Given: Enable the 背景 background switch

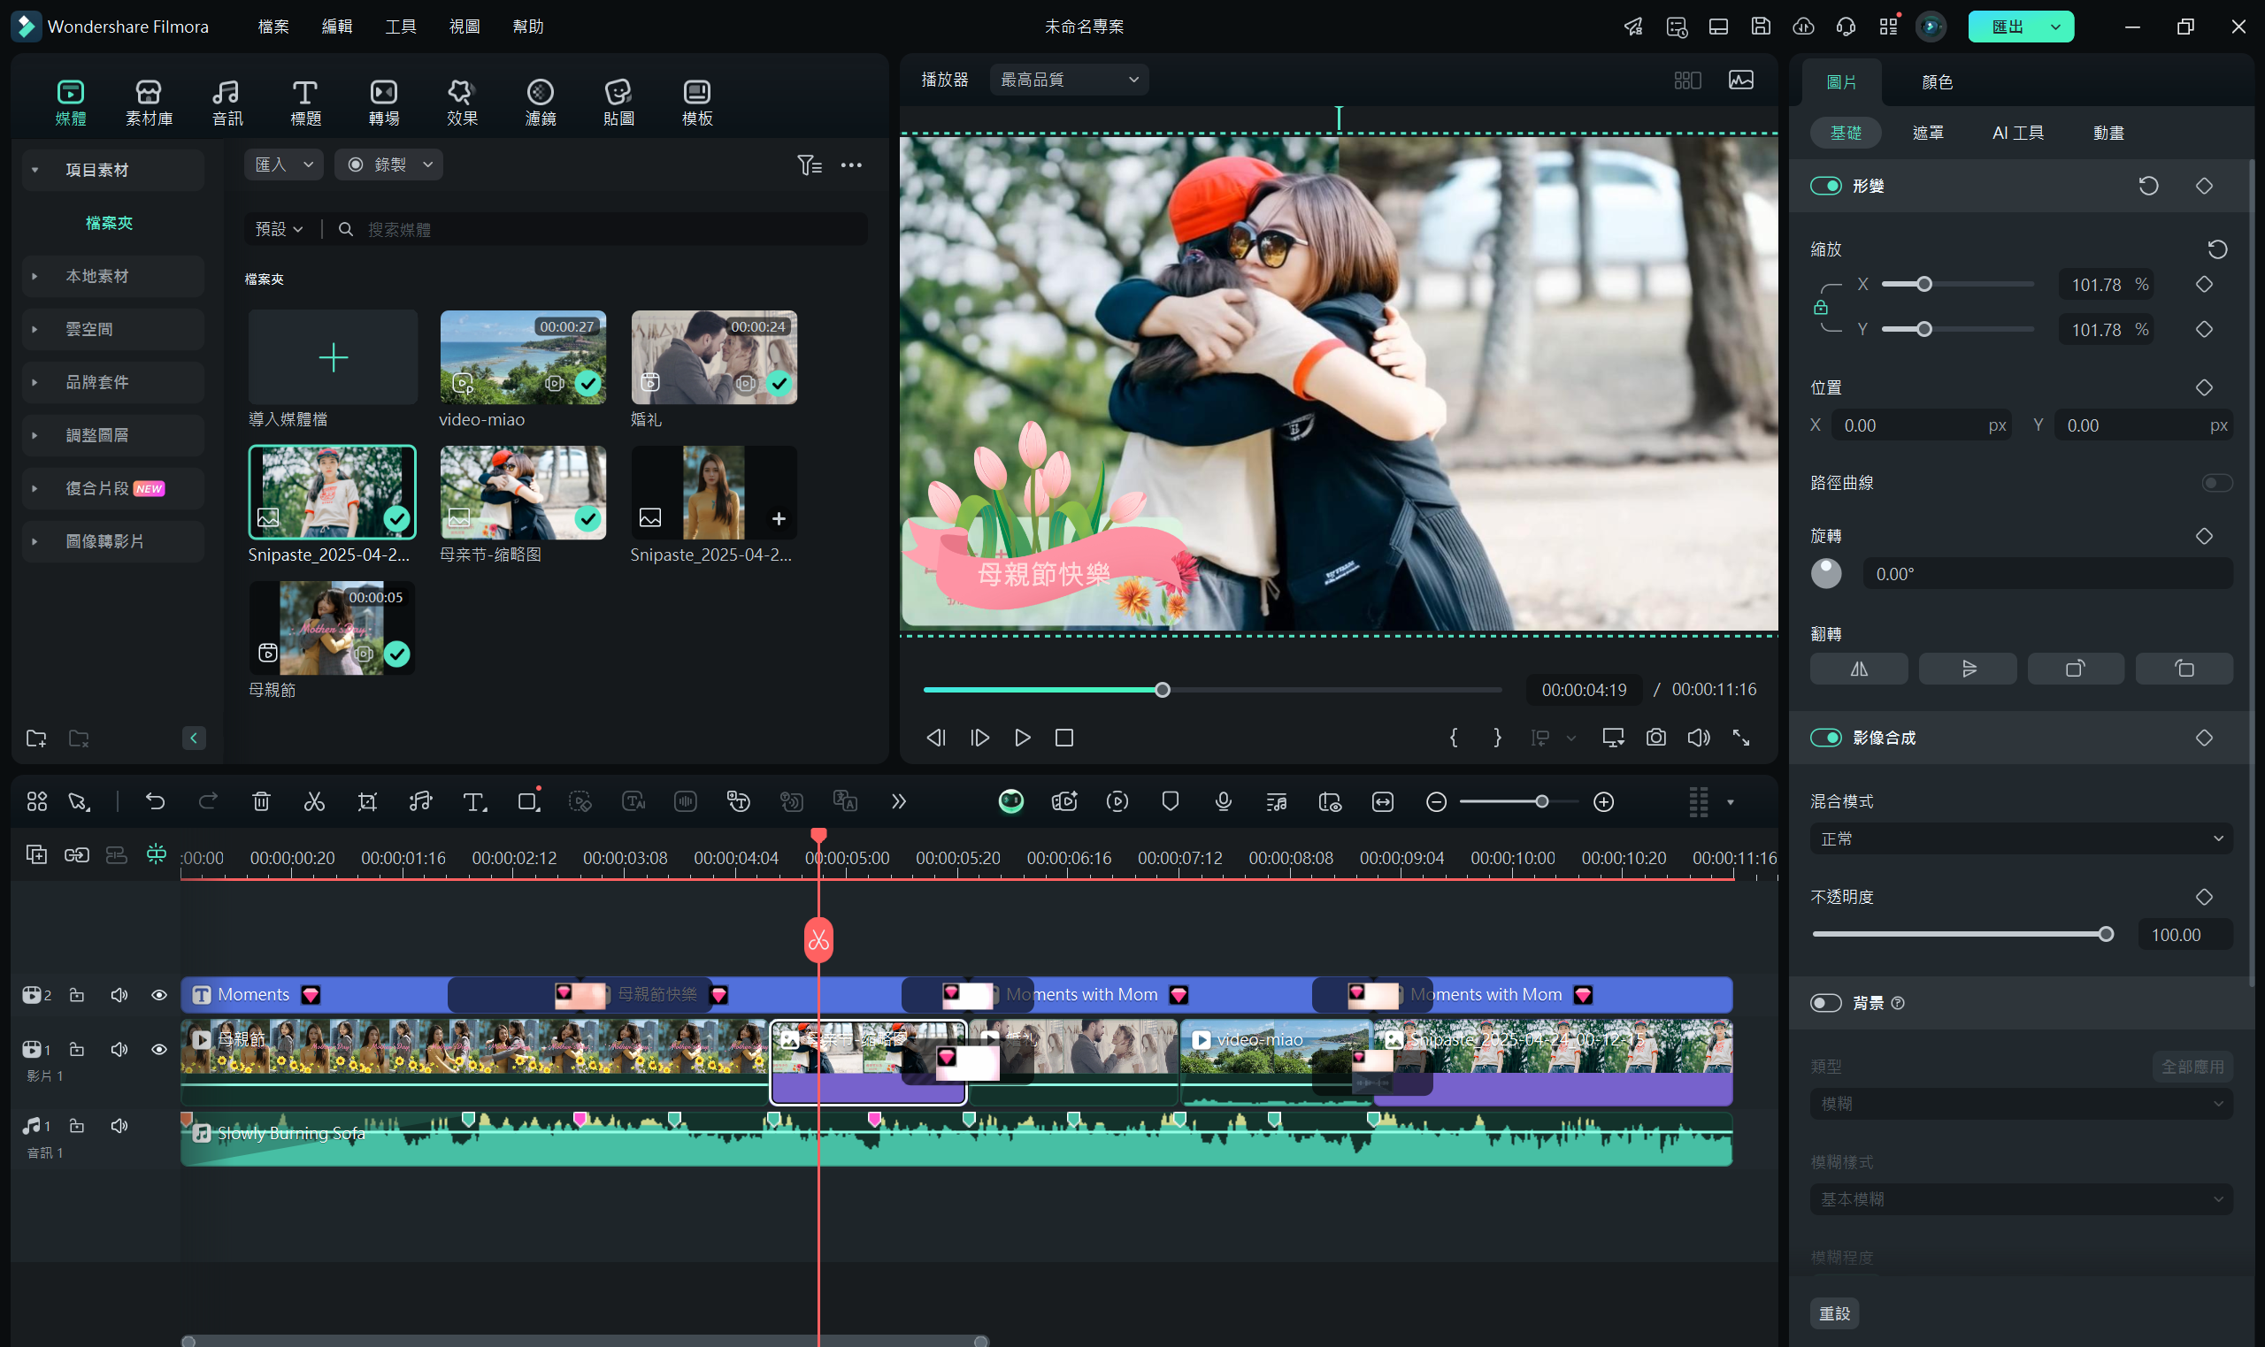Looking at the screenshot, I should 1825,1003.
